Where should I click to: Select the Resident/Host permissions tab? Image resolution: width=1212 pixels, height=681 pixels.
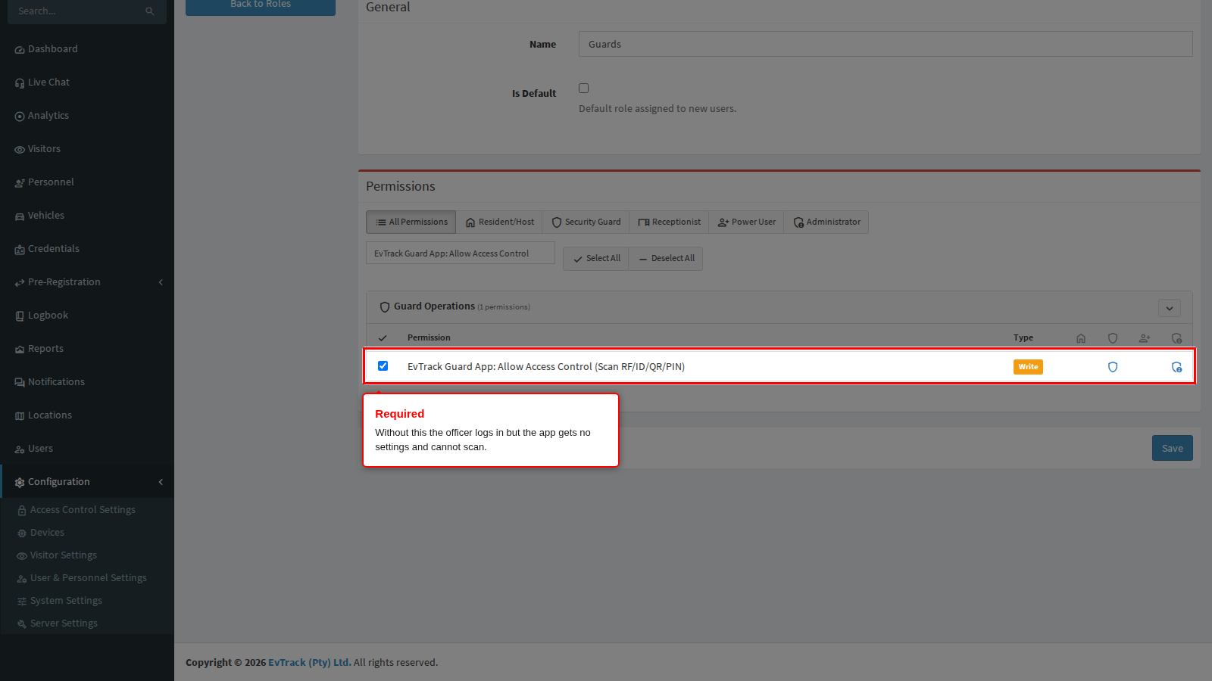click(x=499, y=222)
